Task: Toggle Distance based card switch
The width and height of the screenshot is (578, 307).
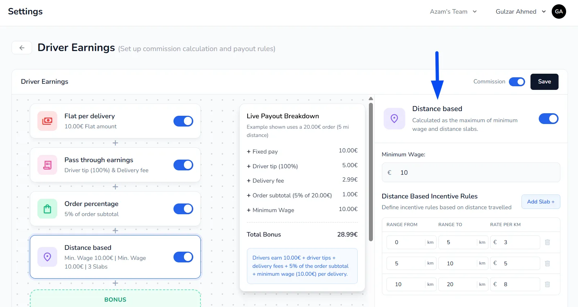Action: point(183,257)
